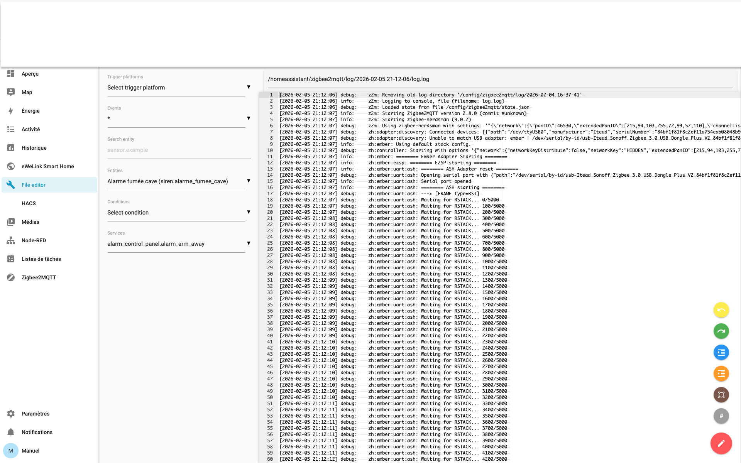Click the Search entity input field

[179, 150]
